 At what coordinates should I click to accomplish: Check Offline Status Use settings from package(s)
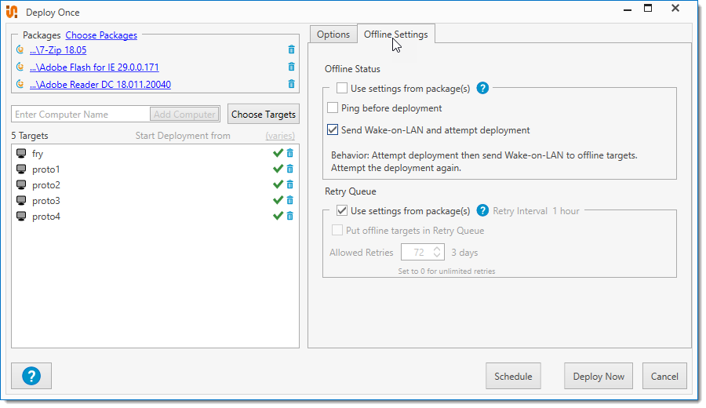coord(342,88)
